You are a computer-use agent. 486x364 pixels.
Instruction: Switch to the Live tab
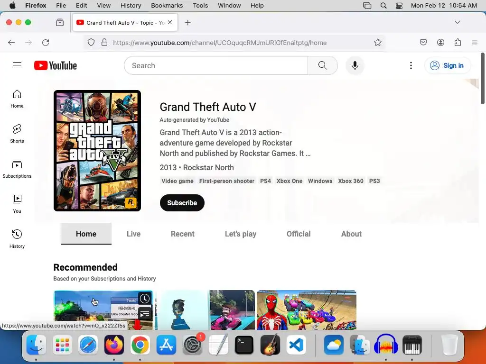point(133,234)
